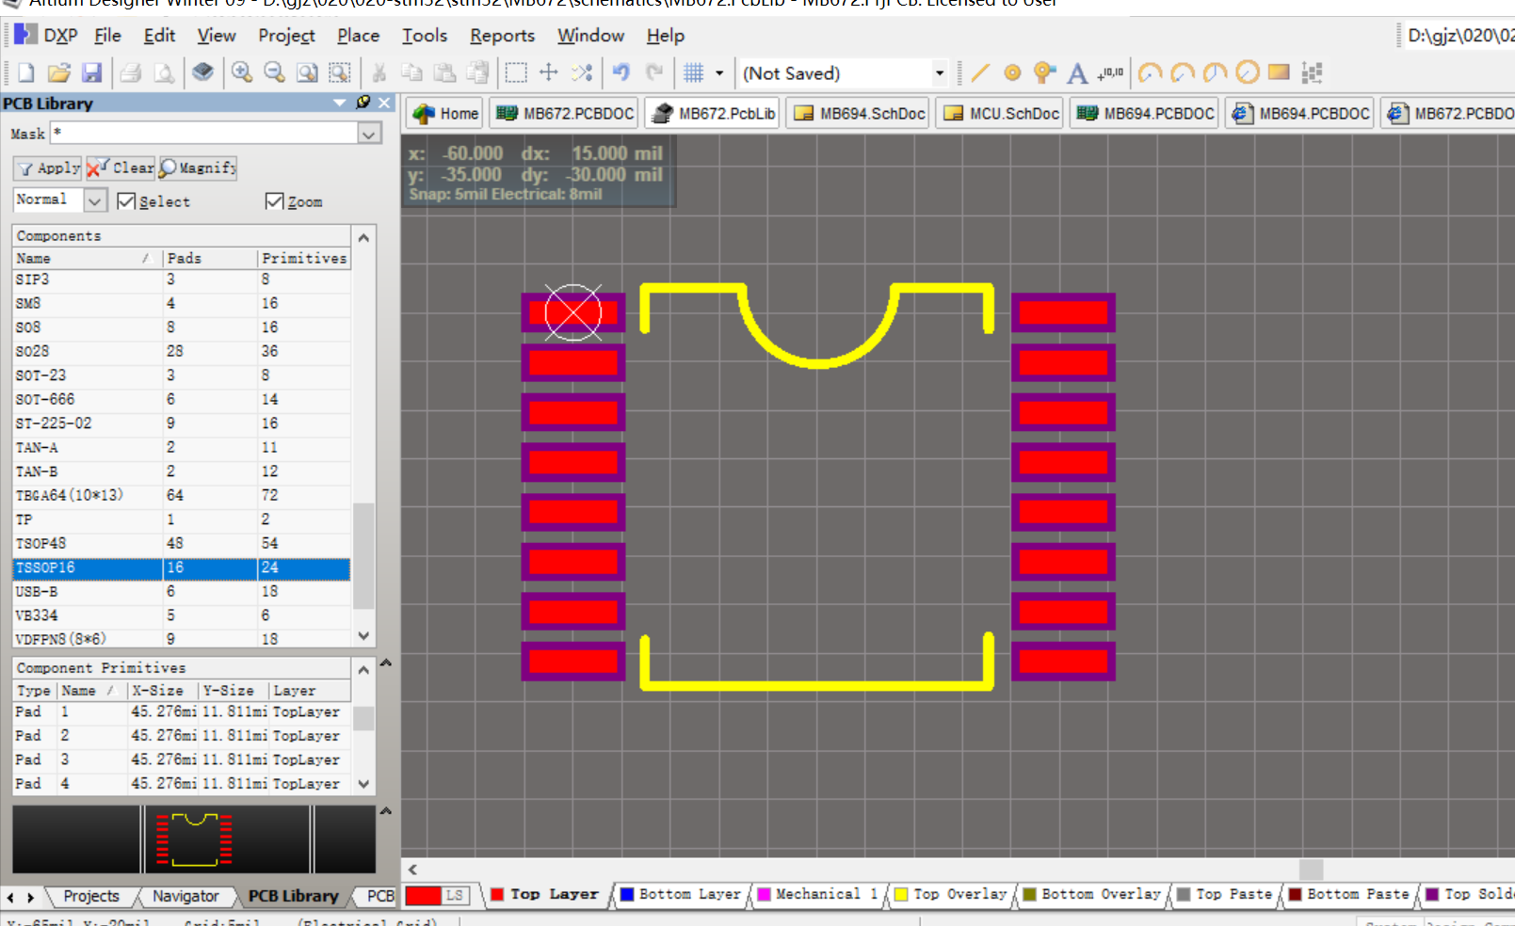Open the Reports menu

(x=502, y=36)
